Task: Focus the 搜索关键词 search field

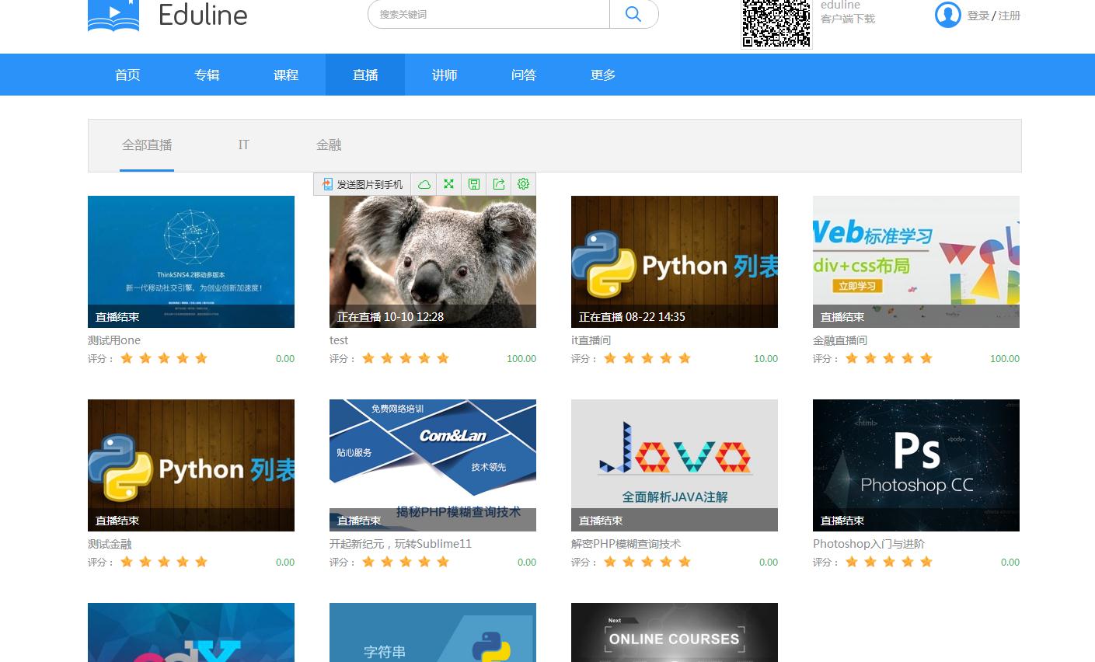Action: [x=490, y=14]
